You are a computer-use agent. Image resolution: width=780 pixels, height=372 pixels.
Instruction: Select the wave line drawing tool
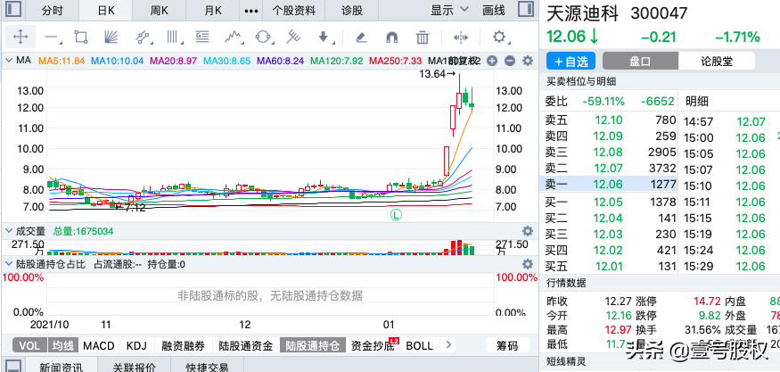(234, 37)
